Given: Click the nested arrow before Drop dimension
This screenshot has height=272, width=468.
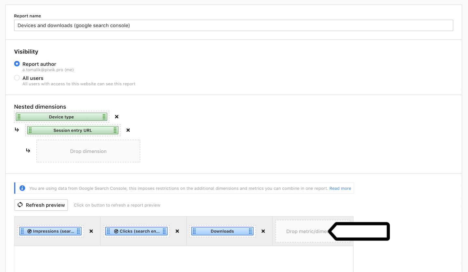Looking at the screenshot, I should 28,150.
